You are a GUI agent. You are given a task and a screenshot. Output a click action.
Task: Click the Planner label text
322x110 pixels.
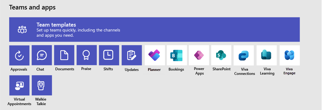point(154,70)
